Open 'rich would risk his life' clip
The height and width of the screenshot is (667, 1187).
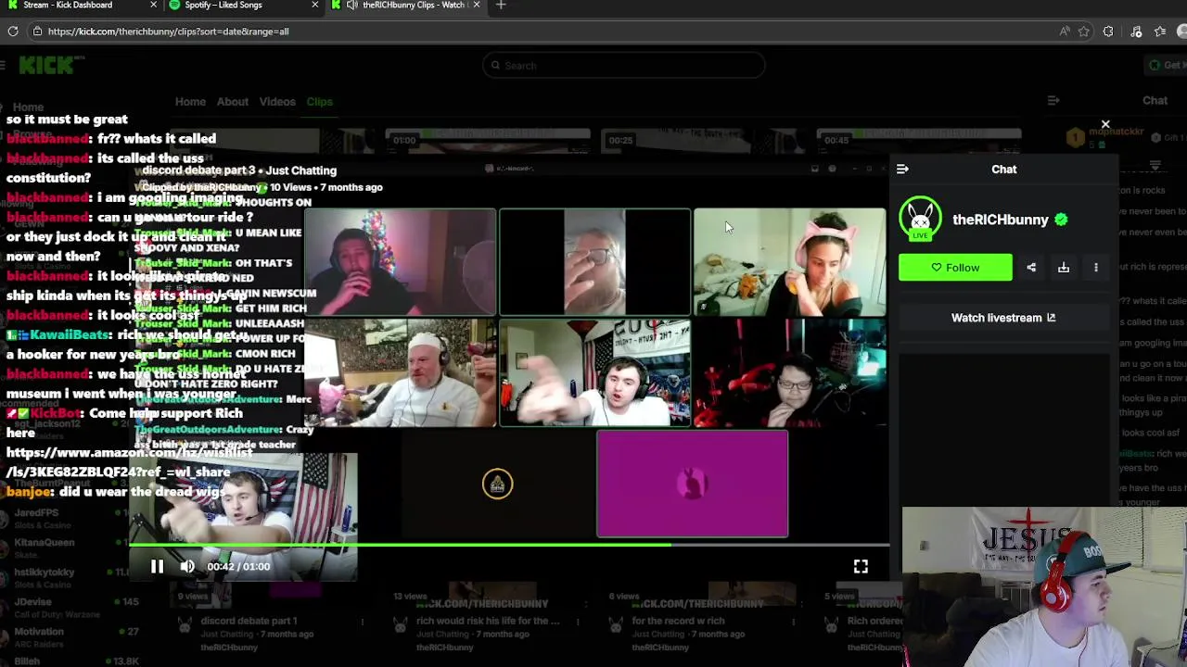tap(488, 621)
